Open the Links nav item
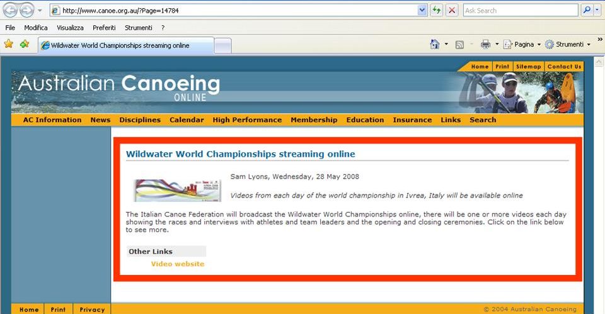 [451, 120]
